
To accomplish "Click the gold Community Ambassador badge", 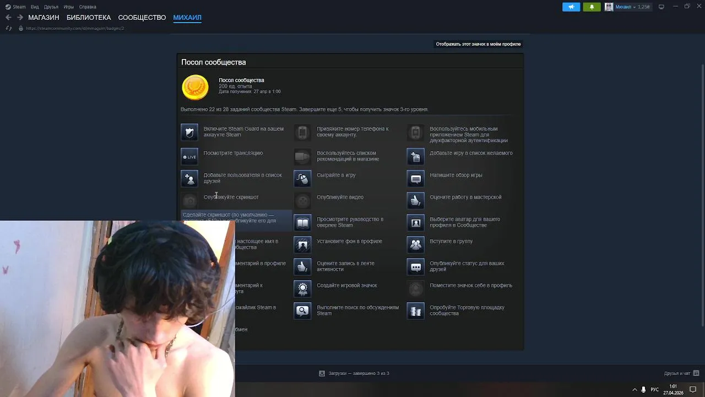I will 195,88.
